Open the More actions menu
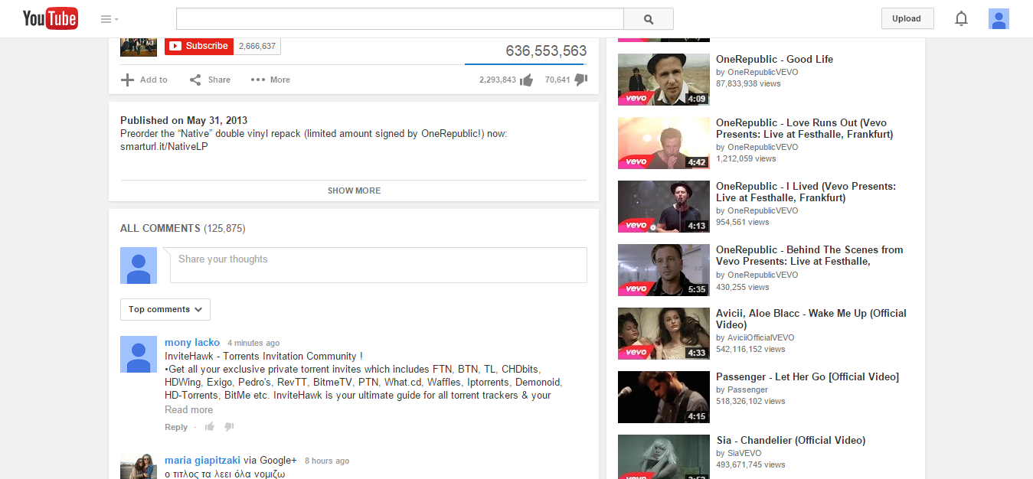 270,80
